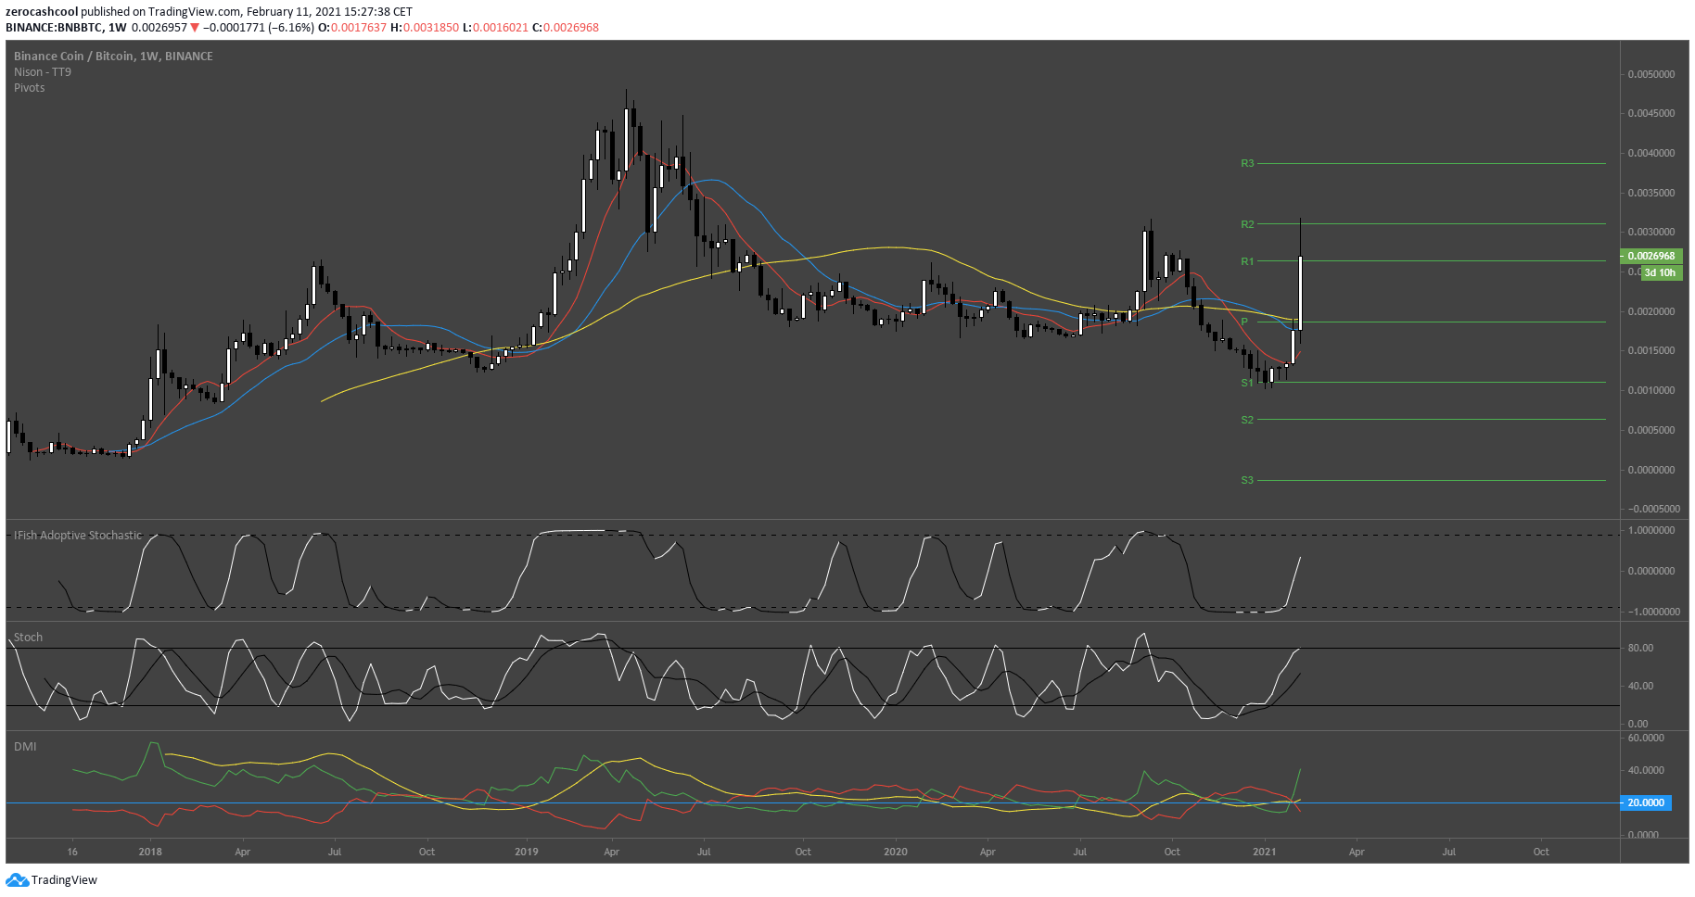This screenshot has height=897, width=1695.
Task: Click the 0.0040000 price axis label
Action: pyautogui.click(x=1651, y=153)
